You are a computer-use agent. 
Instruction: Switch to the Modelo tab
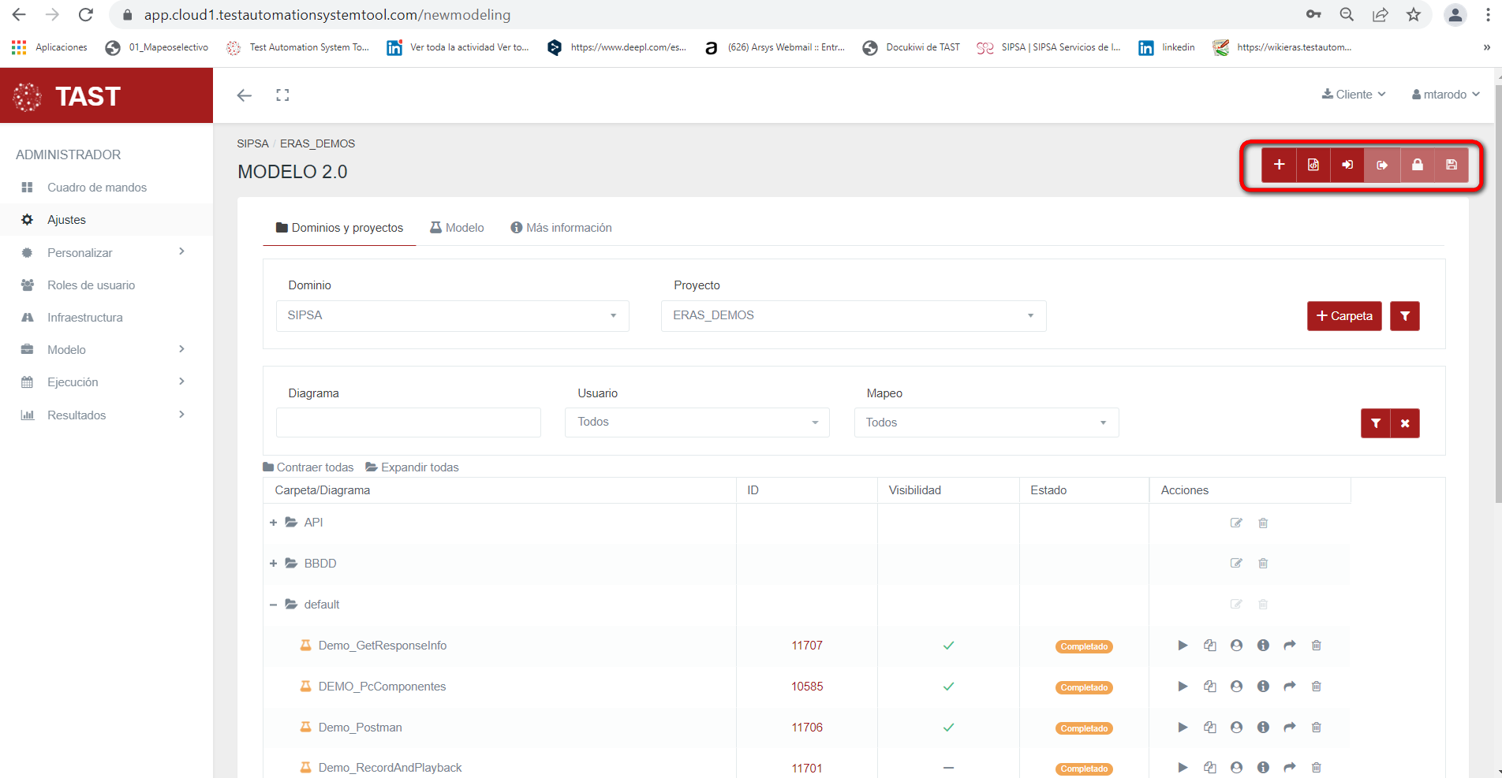457,228
